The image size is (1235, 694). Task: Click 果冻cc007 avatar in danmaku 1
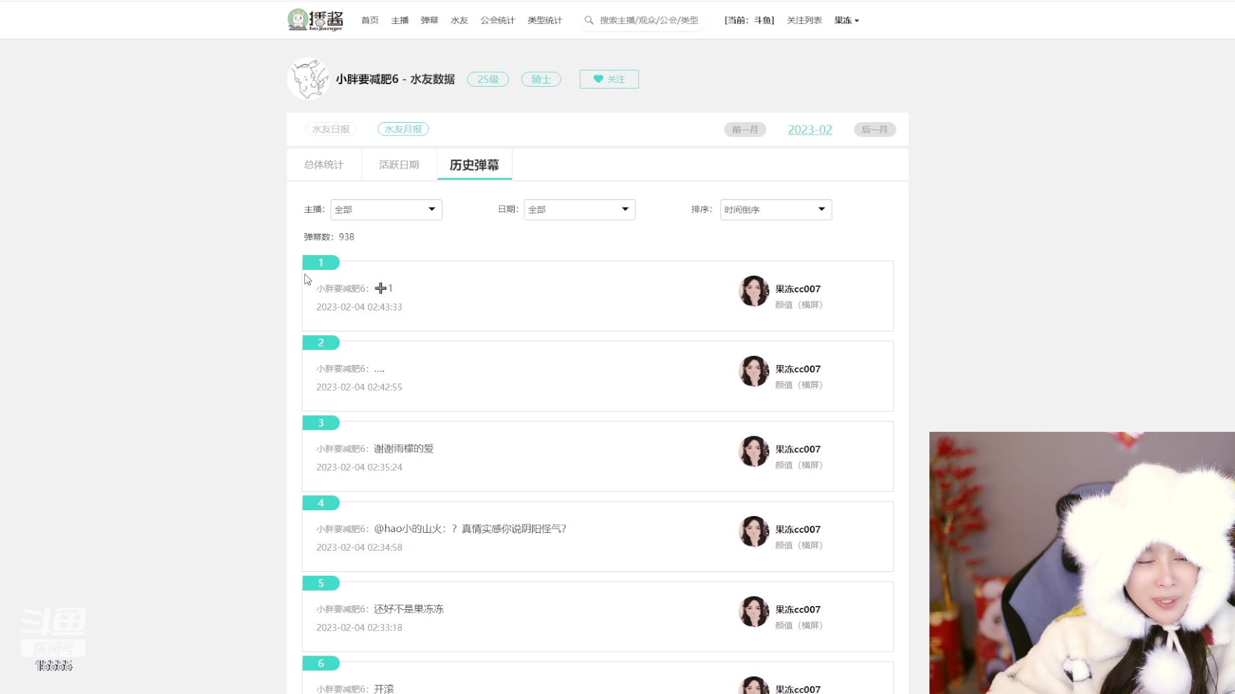point(754,291)
